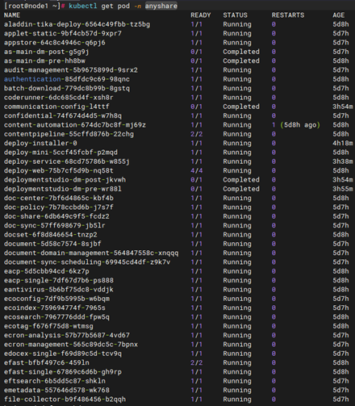This screenshot has width=355, height=406.
Task: Click the [root@node1 ~] shell prompt
Action: (x=32, y=6)
